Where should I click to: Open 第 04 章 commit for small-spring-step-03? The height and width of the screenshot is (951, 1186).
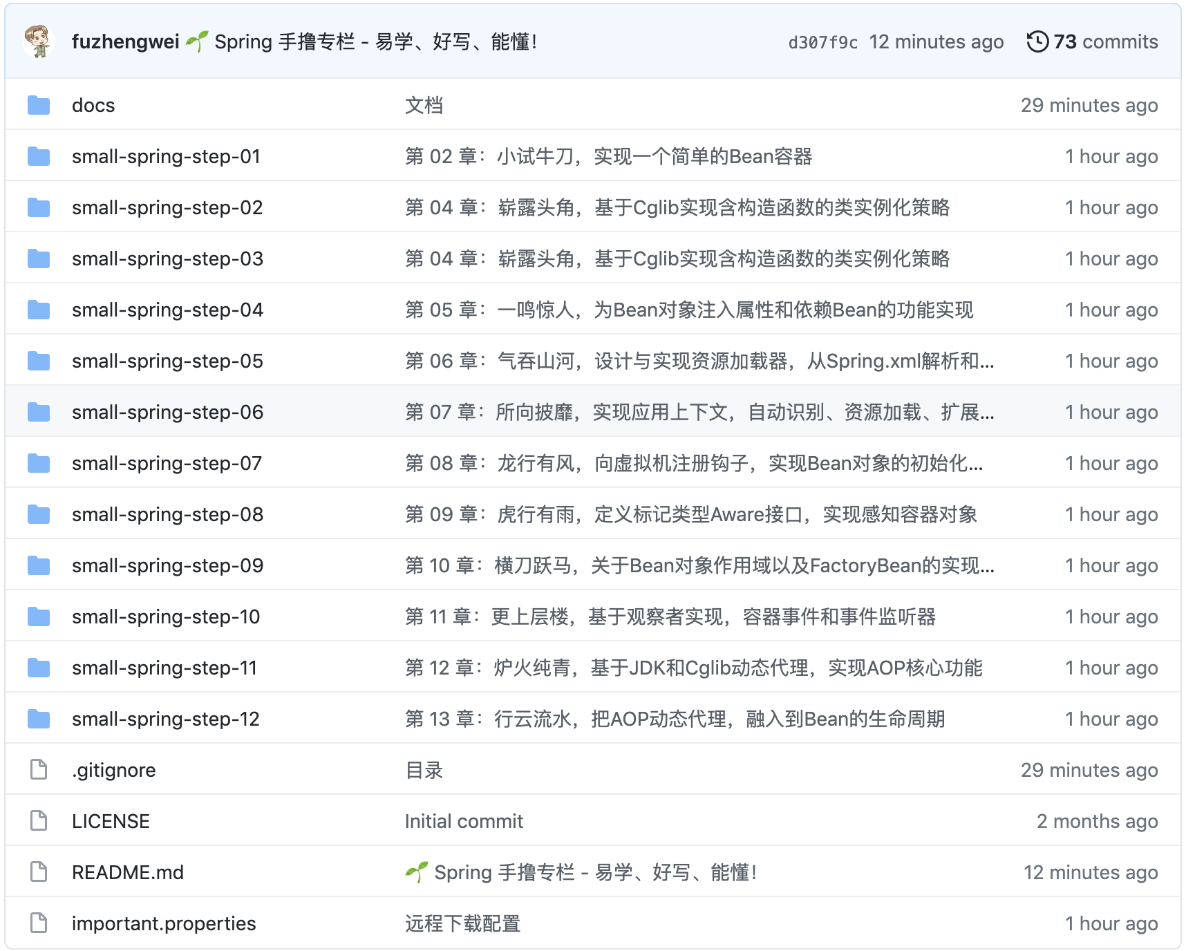677,258
